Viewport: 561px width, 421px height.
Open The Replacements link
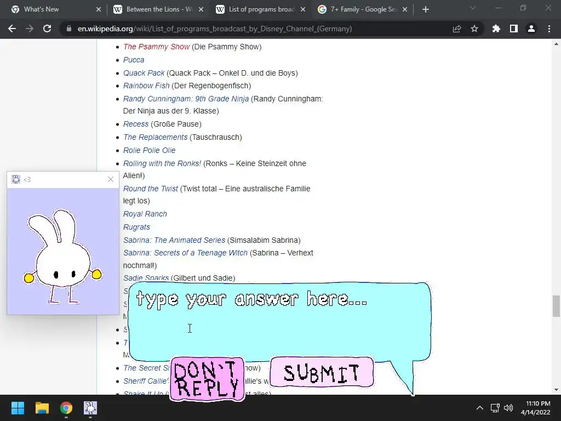(x=155, y=137)
